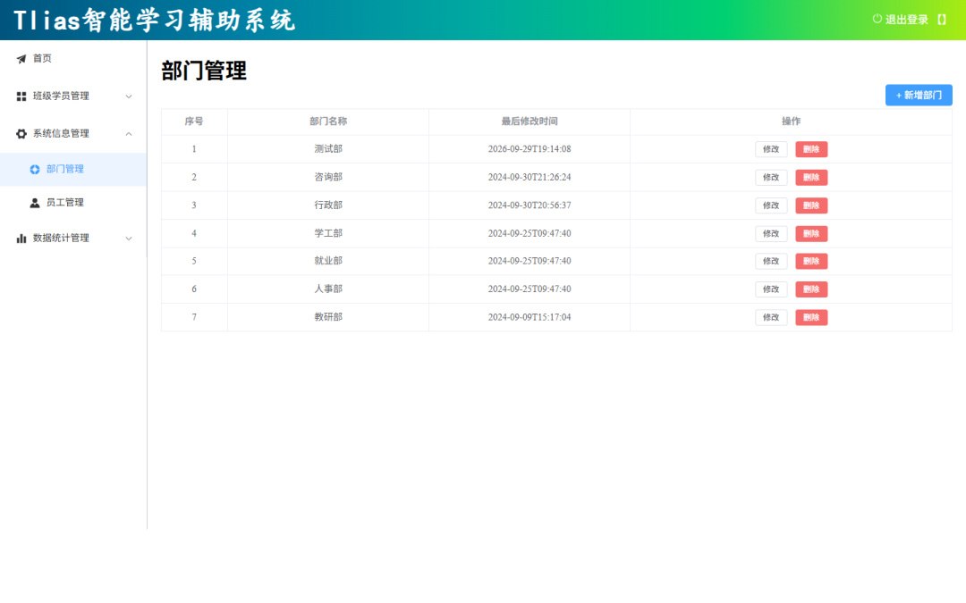
Task: Select the 就业部 name cell
Action: pos(328,261)
